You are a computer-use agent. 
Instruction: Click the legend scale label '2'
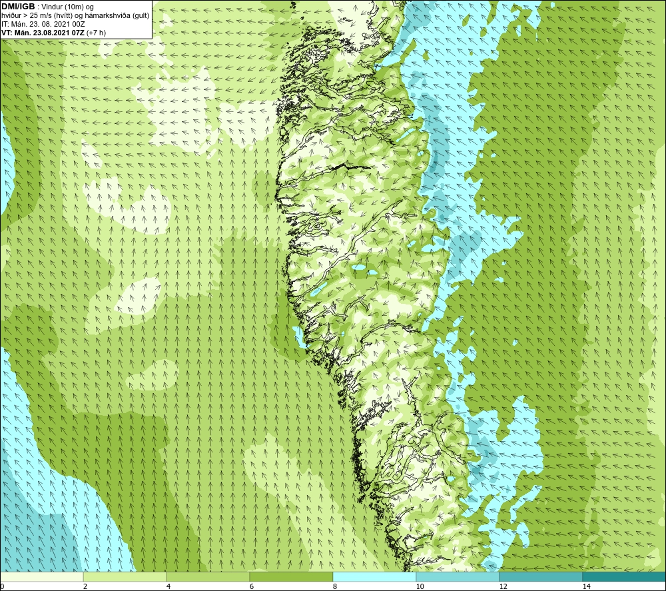(85, 587)
